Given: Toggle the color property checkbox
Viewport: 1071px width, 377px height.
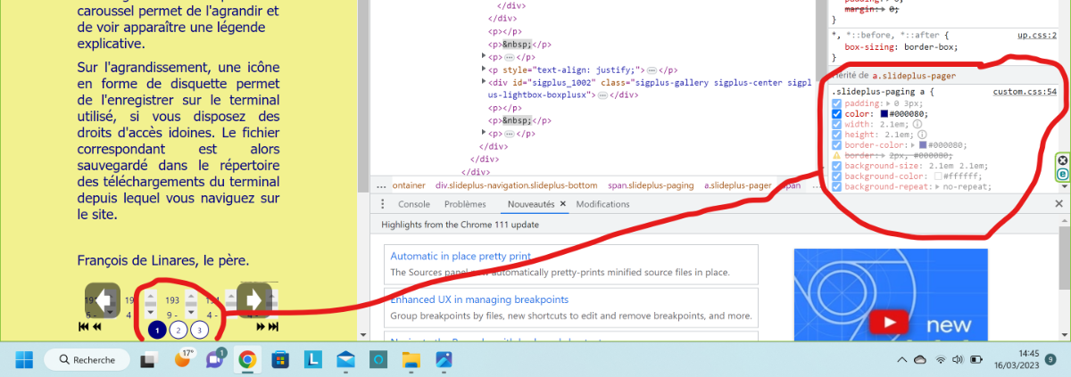Looking at the screenshot, I should tap(836, 114).
